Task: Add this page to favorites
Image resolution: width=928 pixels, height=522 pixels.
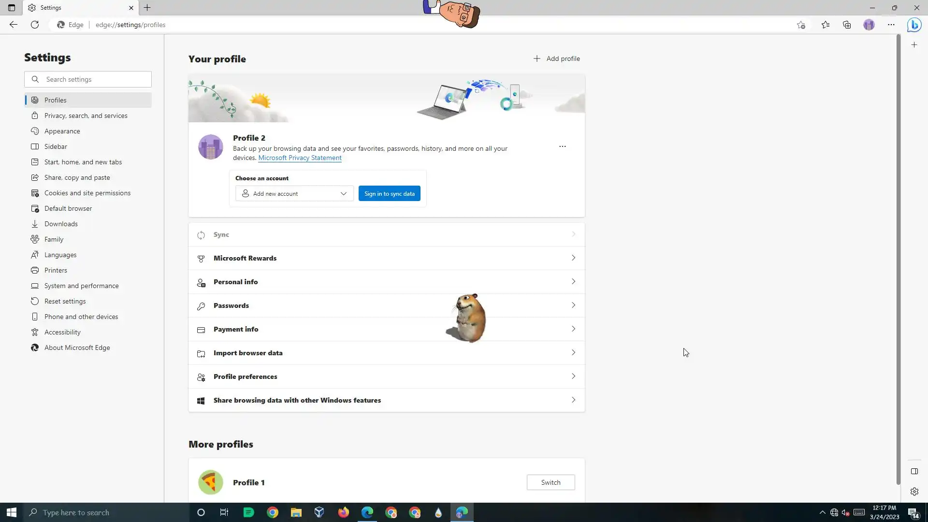Action: point(801,25)
